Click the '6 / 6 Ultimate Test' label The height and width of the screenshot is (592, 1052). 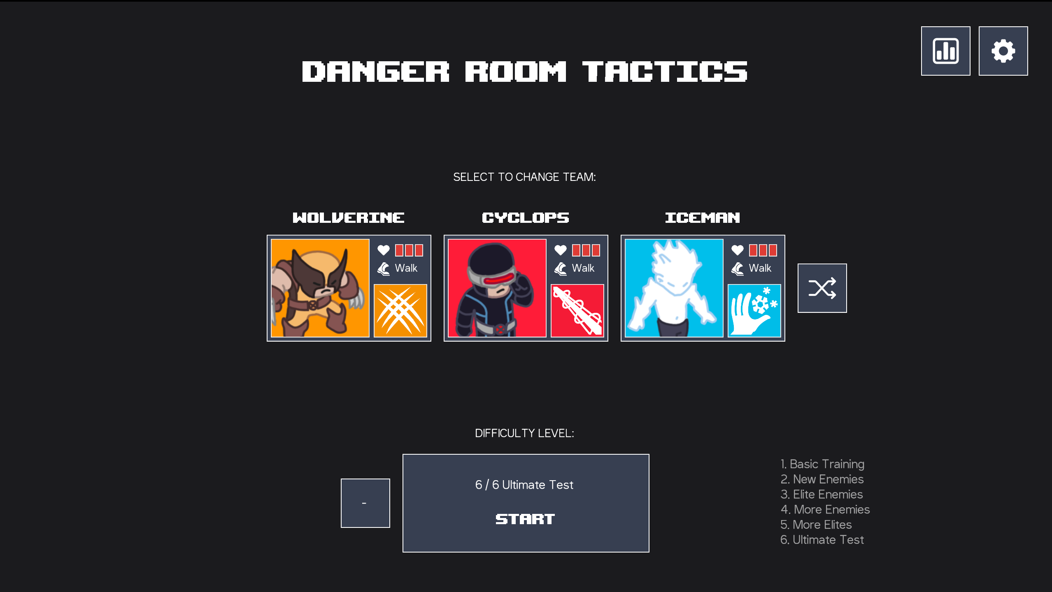pos(524,485)
